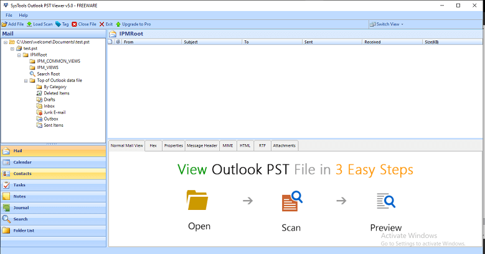
Task: Sort the list by Sent column
Action: coord(332,42)
